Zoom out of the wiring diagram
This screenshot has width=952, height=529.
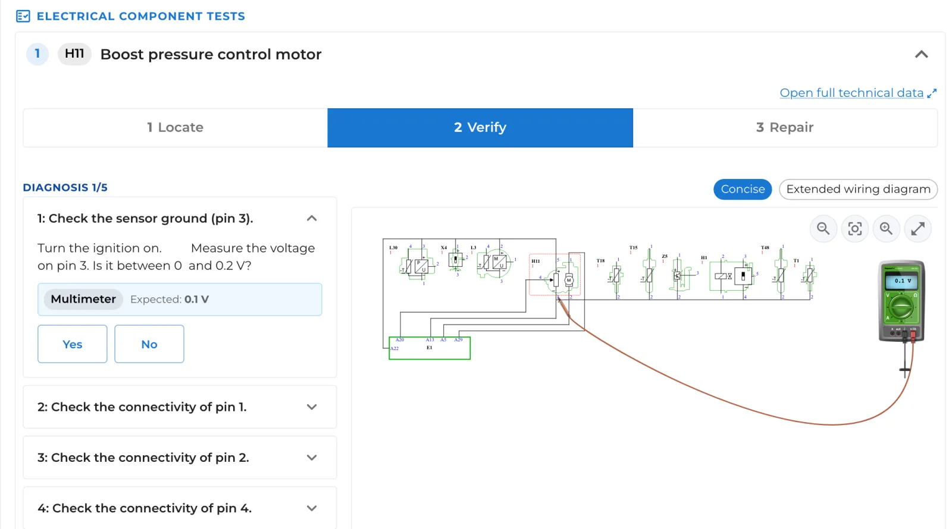(823, 229)
